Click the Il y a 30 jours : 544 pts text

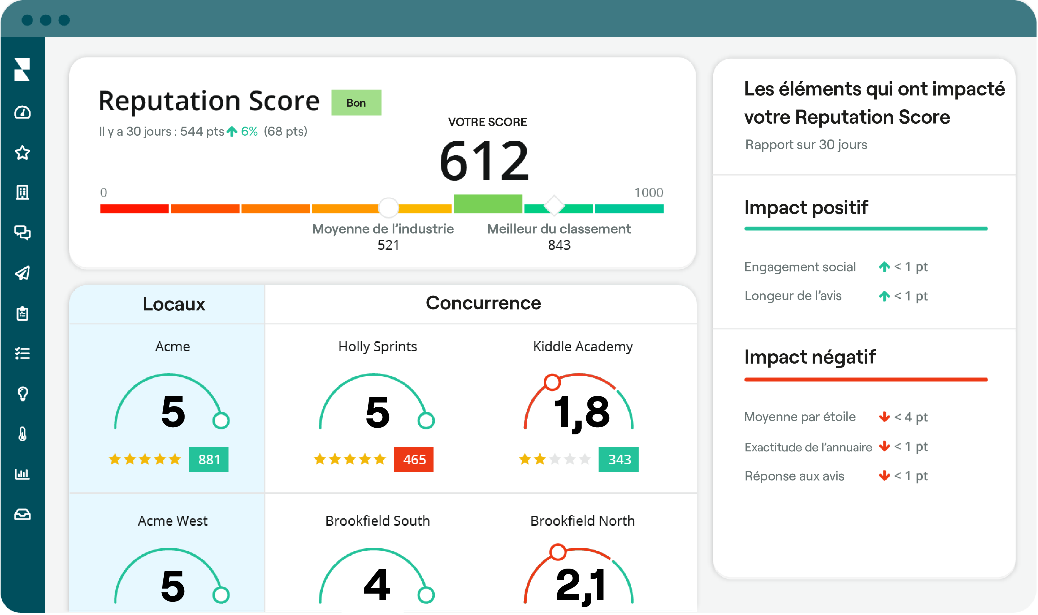click(x=162, y=132)
